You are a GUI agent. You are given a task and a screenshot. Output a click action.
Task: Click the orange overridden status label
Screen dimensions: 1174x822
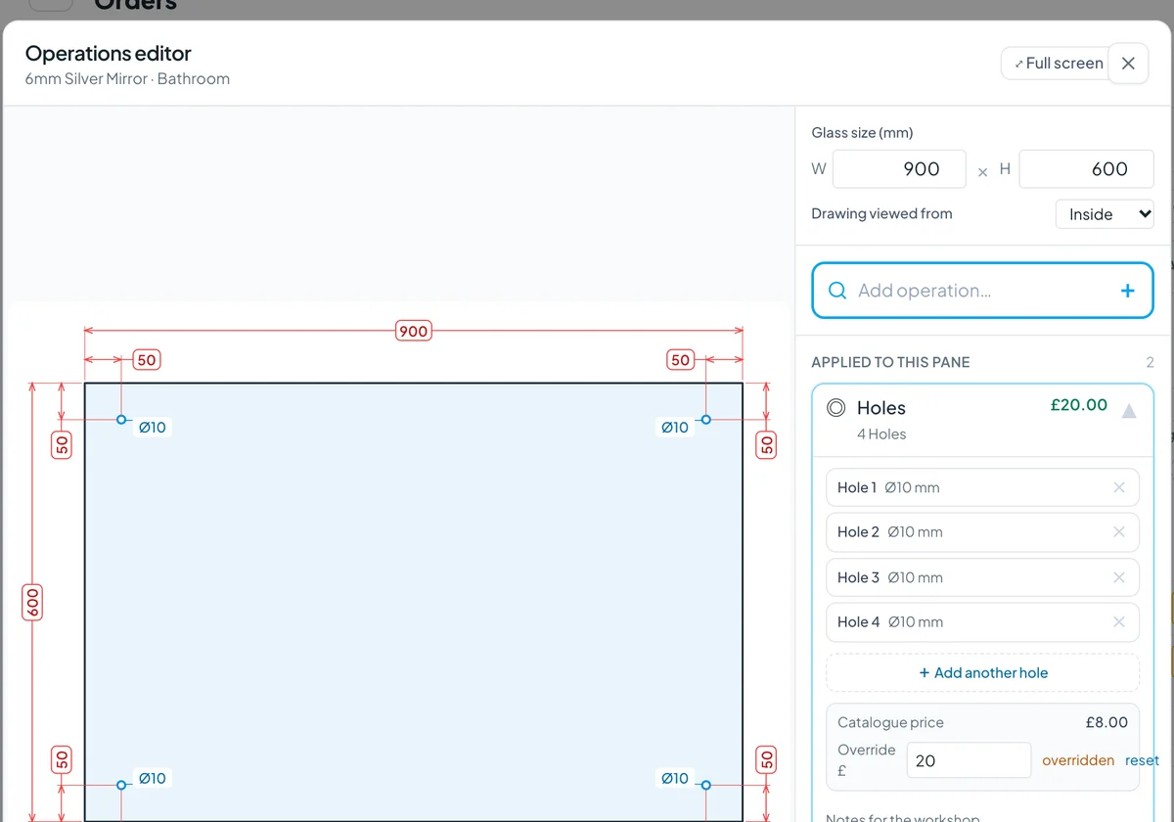(1078, 760)
